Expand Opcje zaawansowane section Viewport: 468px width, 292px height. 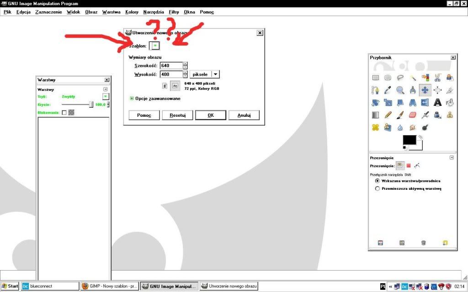tap(132, 98)
